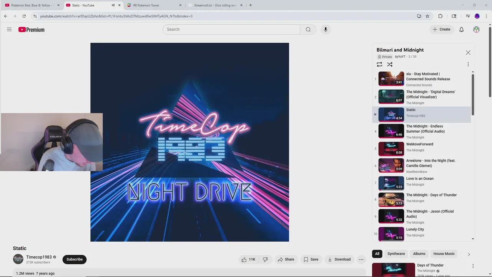Select the All filter chip
The height and width of the screenshot is (277, 492).
point(377,254)
